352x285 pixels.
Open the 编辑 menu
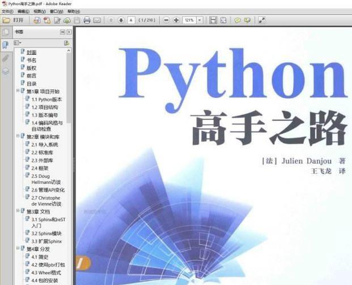(x=23, y=11)
